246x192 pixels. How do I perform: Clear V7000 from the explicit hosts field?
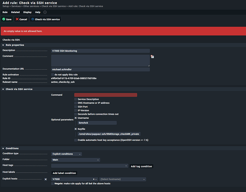click(94, 179)
